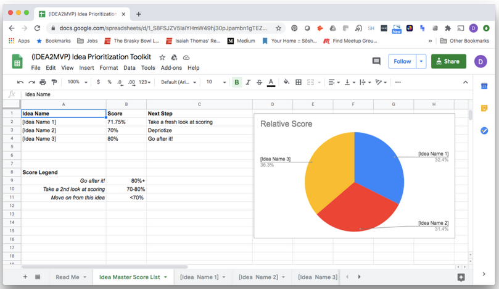Open Keep in side panel
Image resolution: width=499 pixels, height=289 pixels.
[484, 108]
